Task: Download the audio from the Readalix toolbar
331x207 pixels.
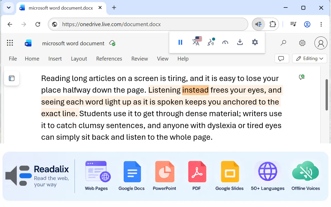Action: point(240,42)
